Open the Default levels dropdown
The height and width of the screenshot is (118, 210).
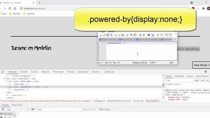coord(89,109)
